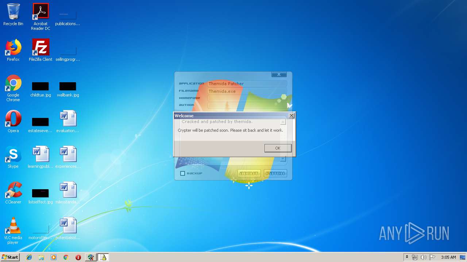
Task: Select the sellingprogr desktop file
Action: 68,54
